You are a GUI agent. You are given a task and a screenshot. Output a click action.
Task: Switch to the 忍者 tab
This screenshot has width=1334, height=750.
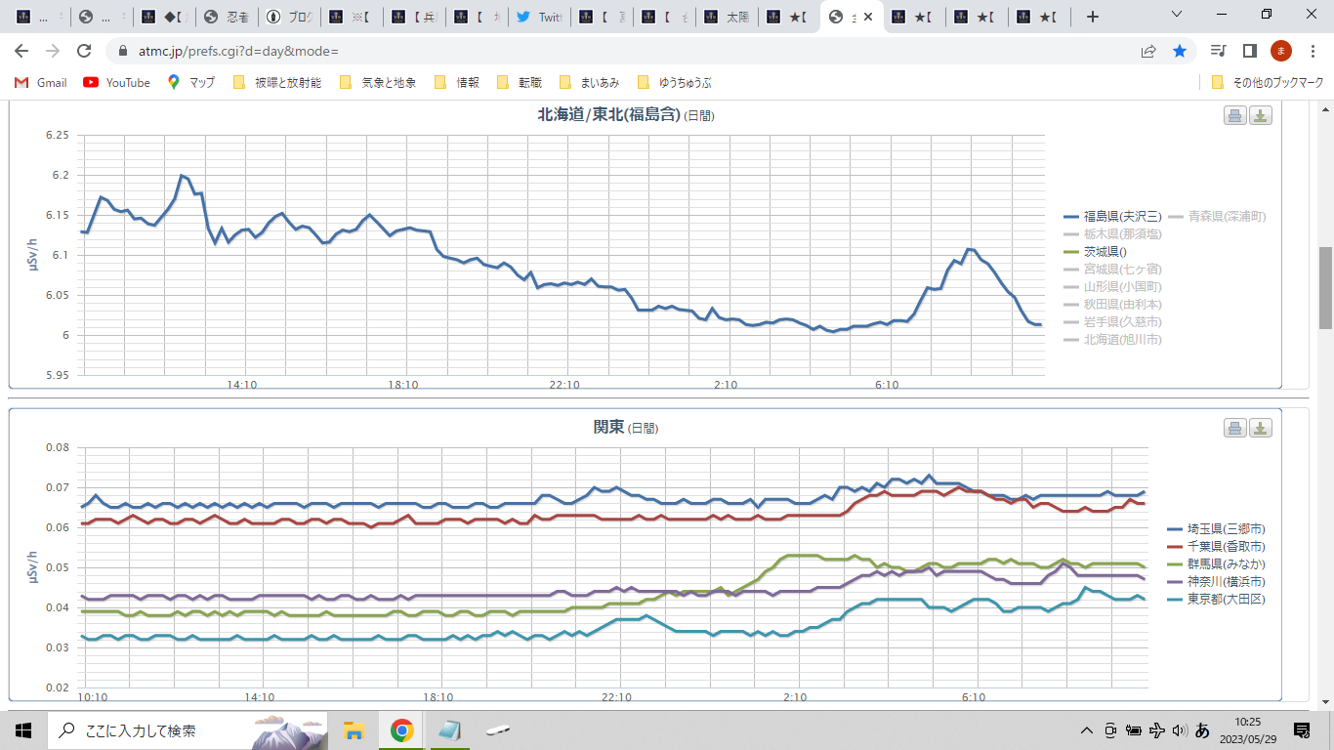click(227, 17)
